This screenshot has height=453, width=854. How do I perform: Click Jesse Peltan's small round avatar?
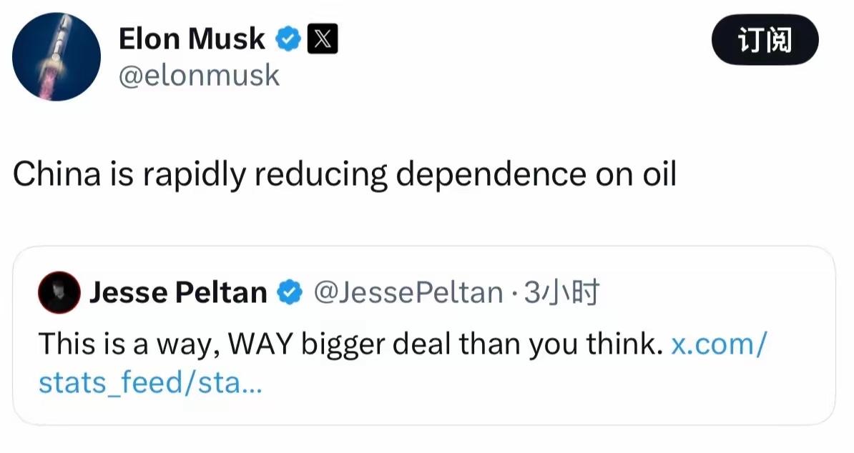pos(58,293)
